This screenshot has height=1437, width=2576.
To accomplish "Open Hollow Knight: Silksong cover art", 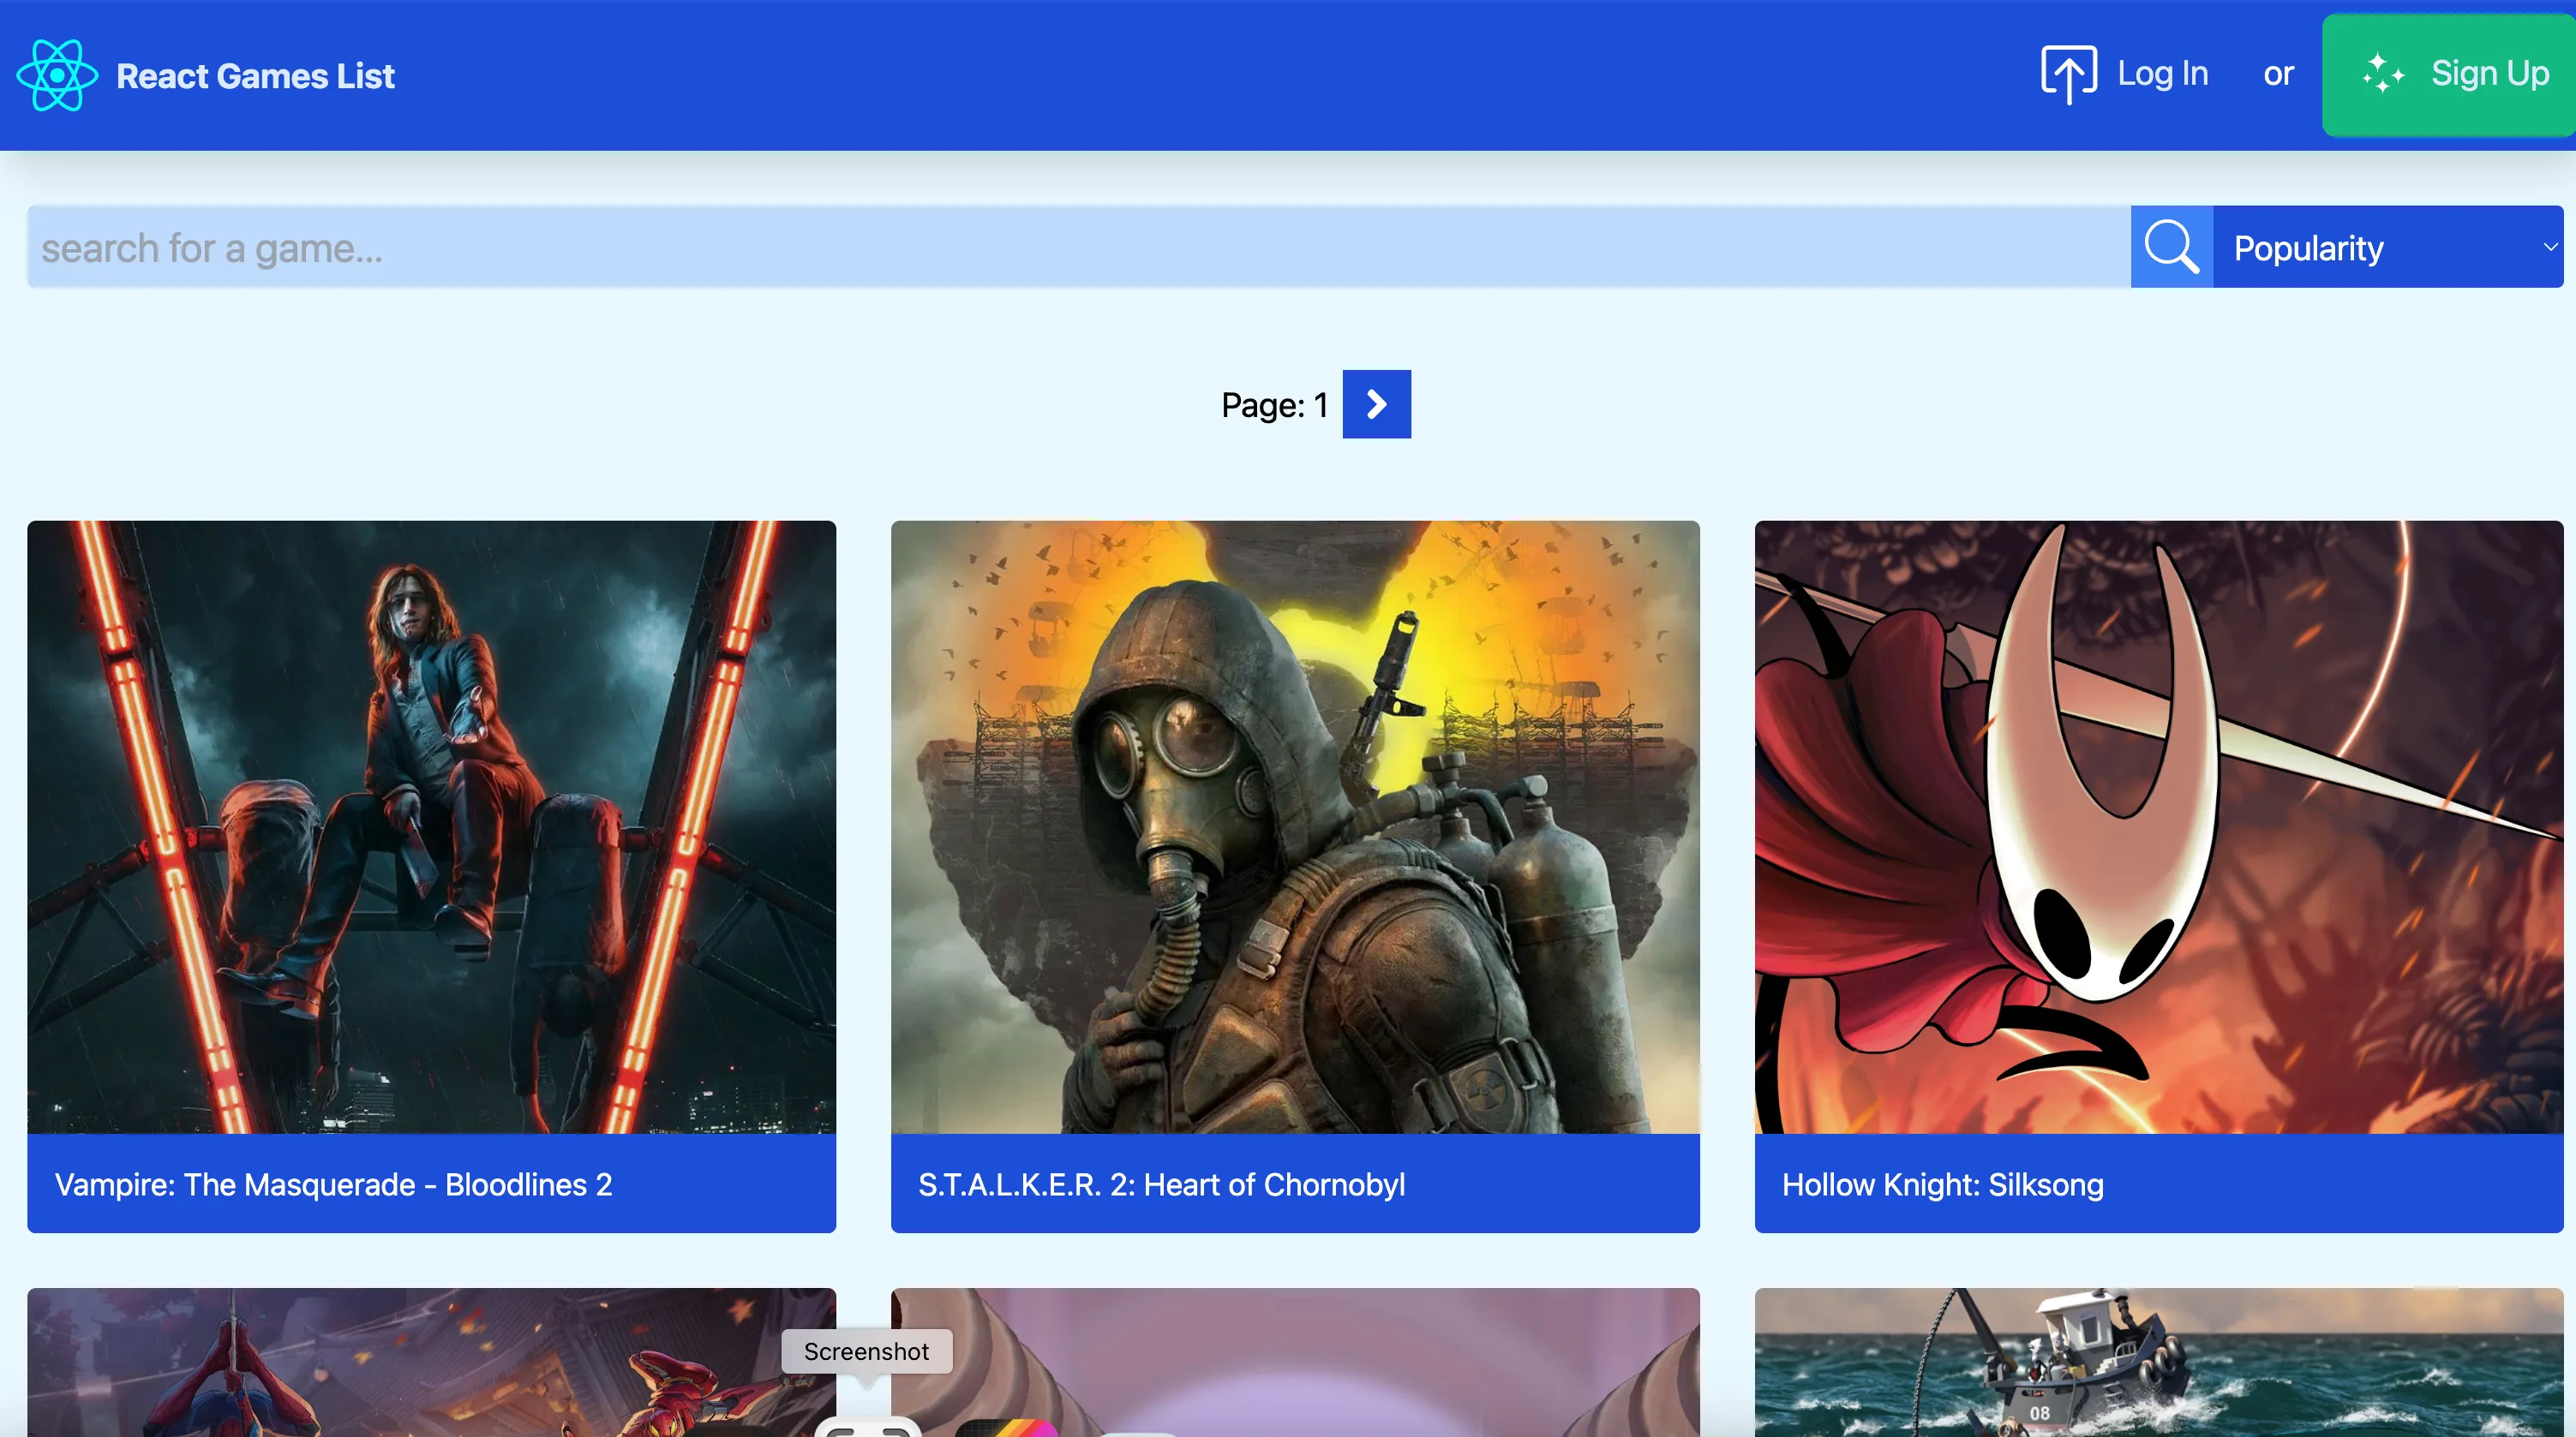I will point(2158,826).
